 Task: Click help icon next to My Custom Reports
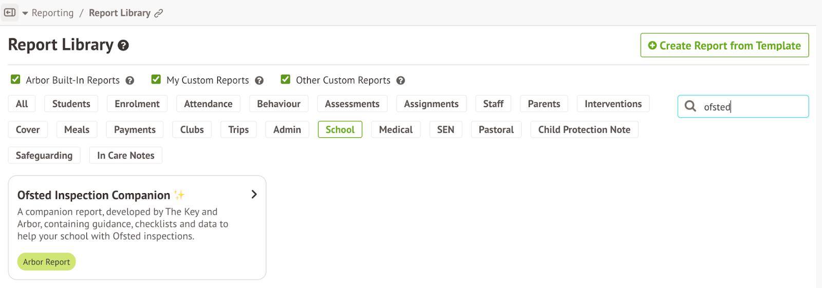[259, 80]
